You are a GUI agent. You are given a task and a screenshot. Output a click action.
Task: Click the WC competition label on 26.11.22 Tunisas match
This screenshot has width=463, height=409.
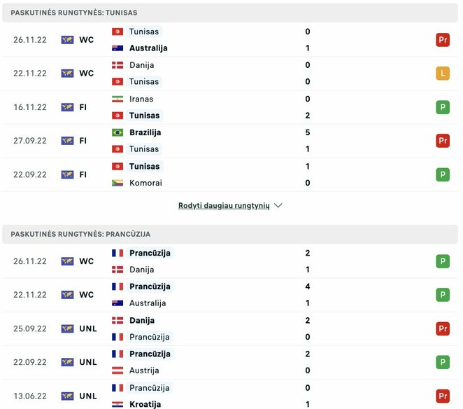point(86,40)
